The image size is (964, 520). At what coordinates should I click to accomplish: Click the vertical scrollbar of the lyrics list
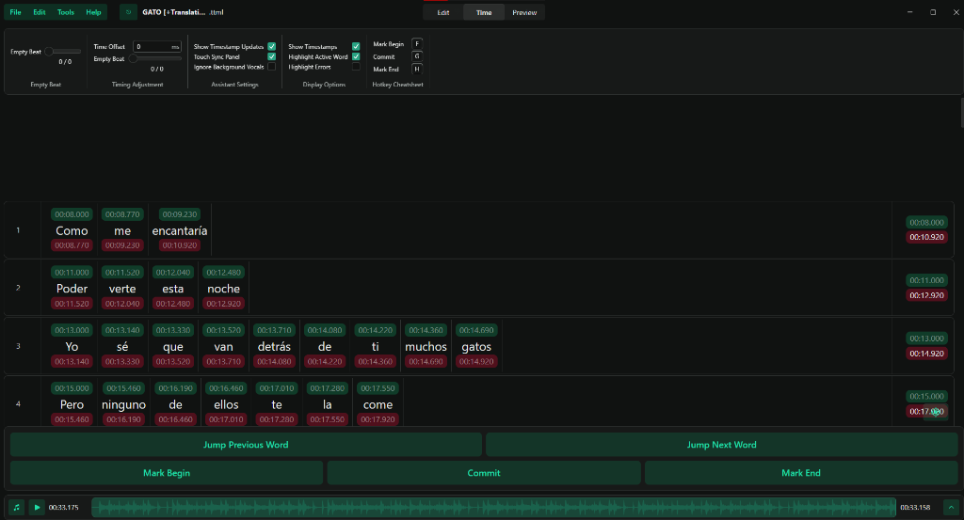click(961, 112)
